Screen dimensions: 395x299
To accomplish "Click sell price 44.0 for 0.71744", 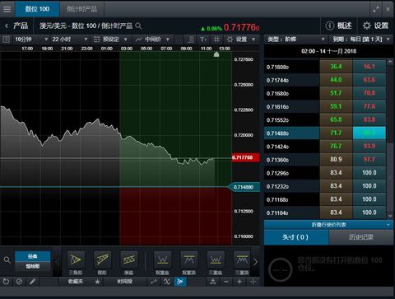I will click(336, 80).
